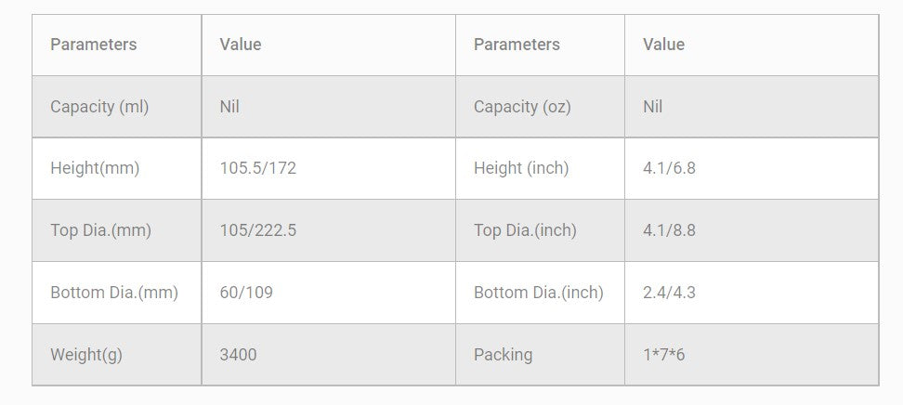
Task: Click the Height (inch) label cell
Action: 521,168
